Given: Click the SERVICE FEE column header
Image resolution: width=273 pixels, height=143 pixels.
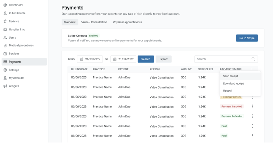Looking at the screenshot, I should [206, 69].
